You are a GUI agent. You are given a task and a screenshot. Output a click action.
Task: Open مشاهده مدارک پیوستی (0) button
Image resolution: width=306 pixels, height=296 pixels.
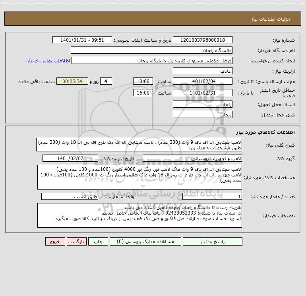click(145, 242)
